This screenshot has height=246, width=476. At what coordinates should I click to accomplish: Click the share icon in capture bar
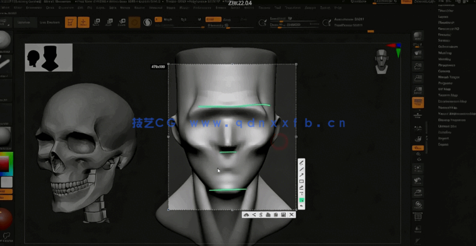(254, 214)
